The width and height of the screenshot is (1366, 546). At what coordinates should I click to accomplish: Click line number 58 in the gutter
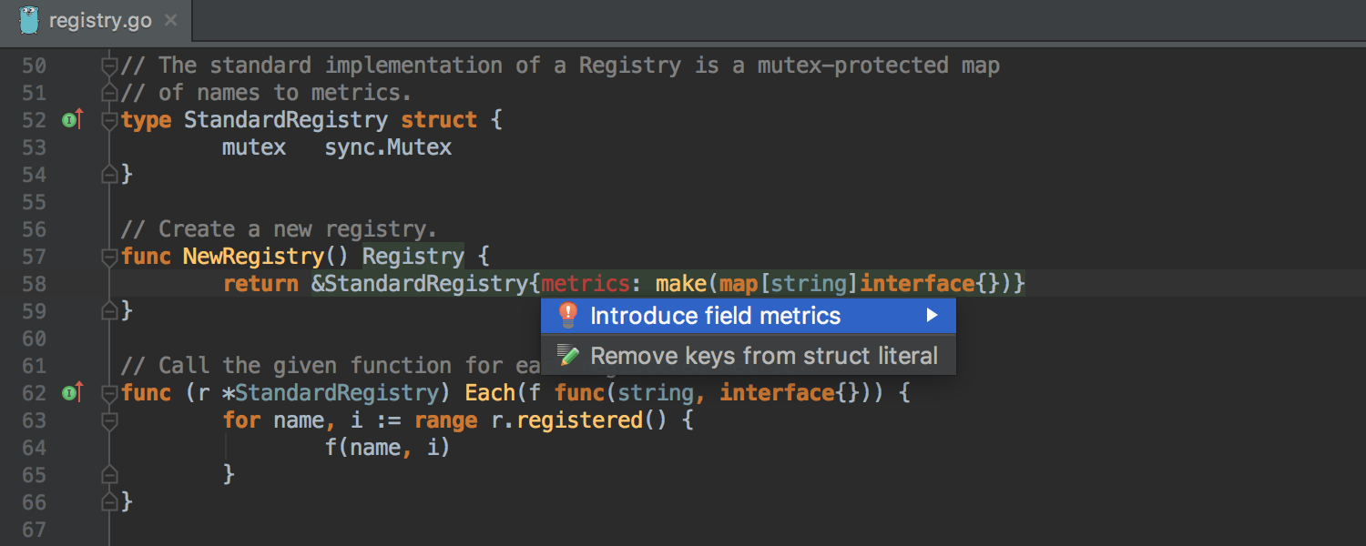tap(34, 284)
